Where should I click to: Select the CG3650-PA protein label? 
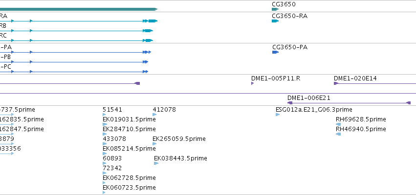point(290,47)
